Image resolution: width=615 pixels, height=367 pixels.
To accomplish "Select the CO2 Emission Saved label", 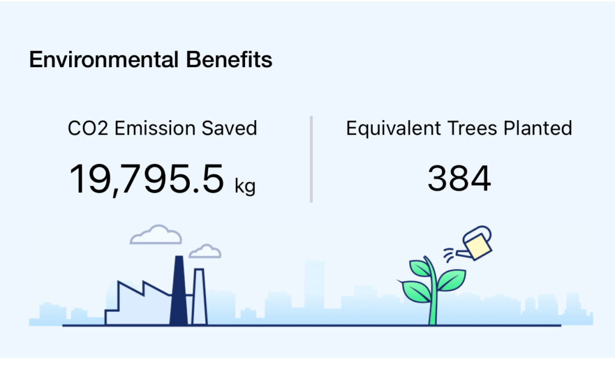I will [162, 128].
